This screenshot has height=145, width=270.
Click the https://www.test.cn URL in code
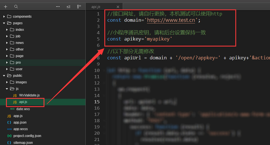point(171,20)
